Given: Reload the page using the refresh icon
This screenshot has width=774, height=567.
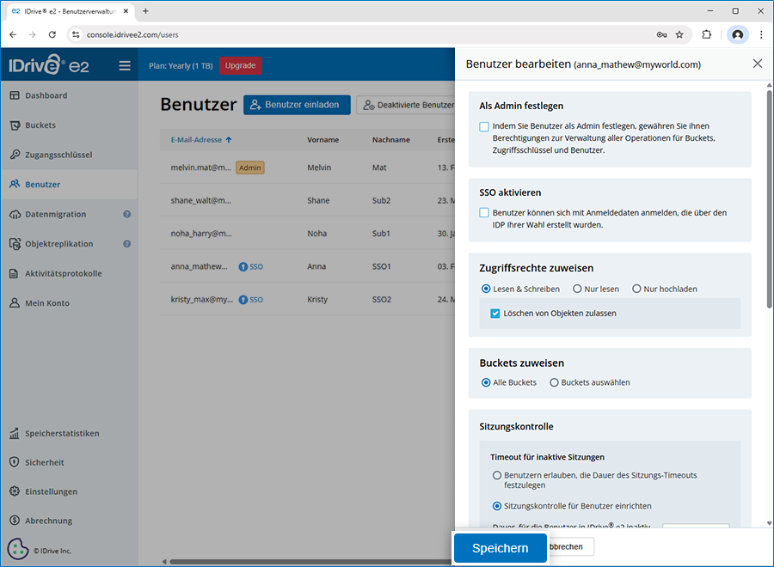Looking at the screenshot, I should pyautogui.click(x=52, y=34).
